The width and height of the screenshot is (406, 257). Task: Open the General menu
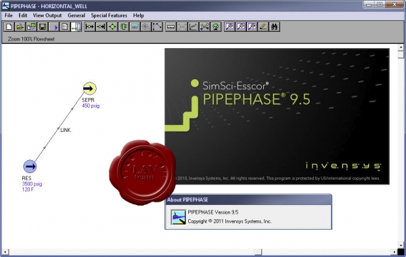(76, 16)
